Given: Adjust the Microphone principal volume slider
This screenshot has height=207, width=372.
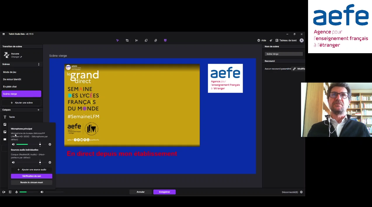Looking at the screenshot, I should coord(40,144).
